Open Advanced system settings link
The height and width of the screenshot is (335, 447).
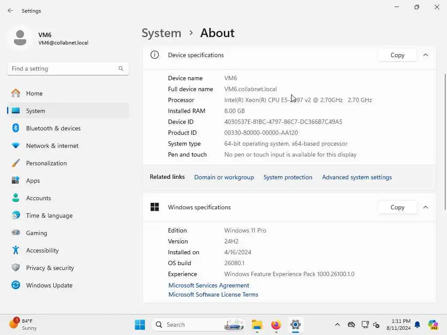point(357,177)
